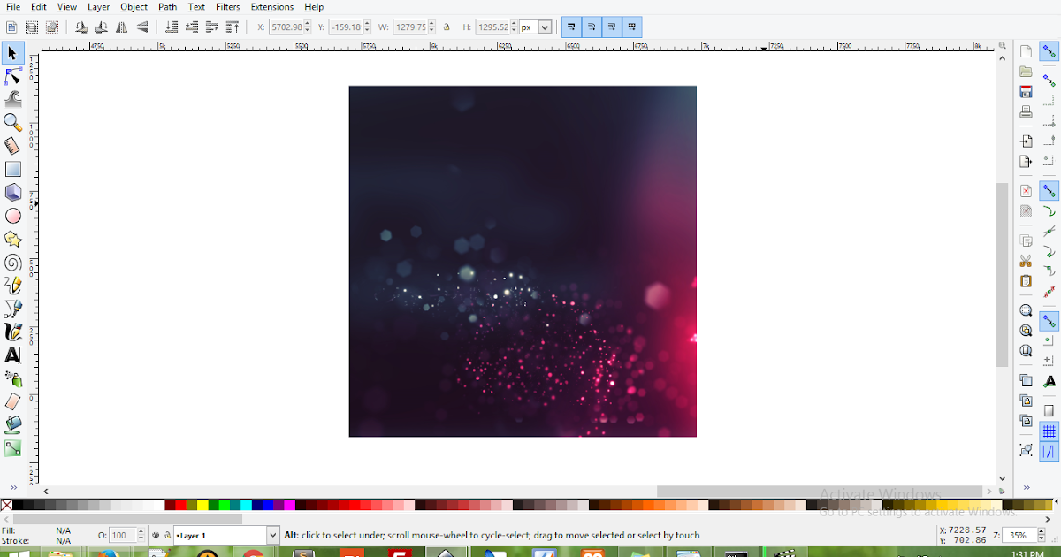Save document with floppy disk icon
Screen dimensions: 1061x557
[x=1026, y=92]
